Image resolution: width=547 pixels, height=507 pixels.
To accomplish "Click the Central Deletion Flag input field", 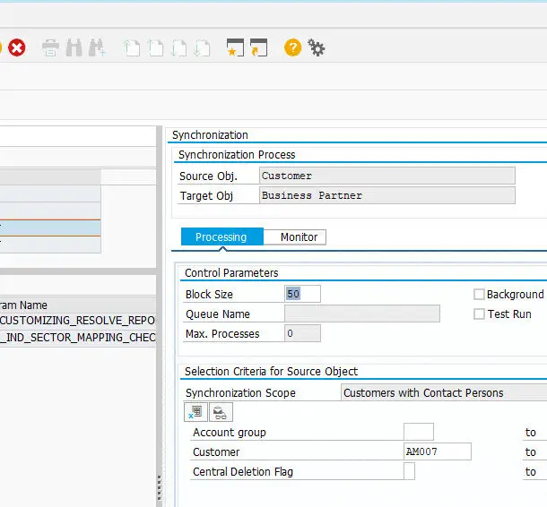I will click(x=409, y=471).
